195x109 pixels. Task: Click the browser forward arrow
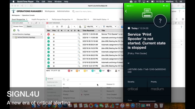[26, 6]
